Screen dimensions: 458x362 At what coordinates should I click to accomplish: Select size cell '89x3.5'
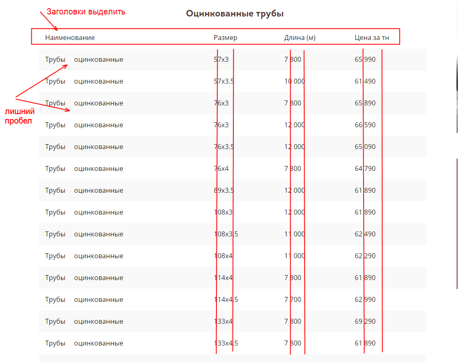pyautogui.click(x=224, y=191)
